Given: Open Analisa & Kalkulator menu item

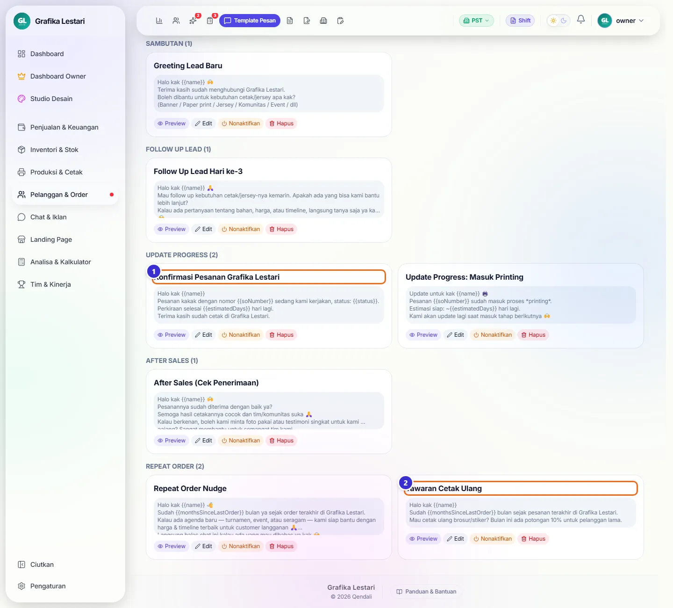Looking at the screenshot, I should point(65,262).
